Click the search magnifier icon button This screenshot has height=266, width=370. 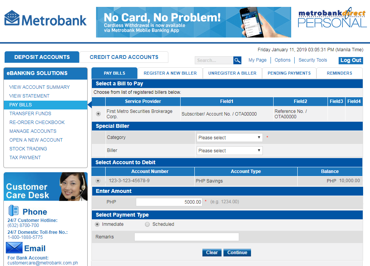click(237, 60)
